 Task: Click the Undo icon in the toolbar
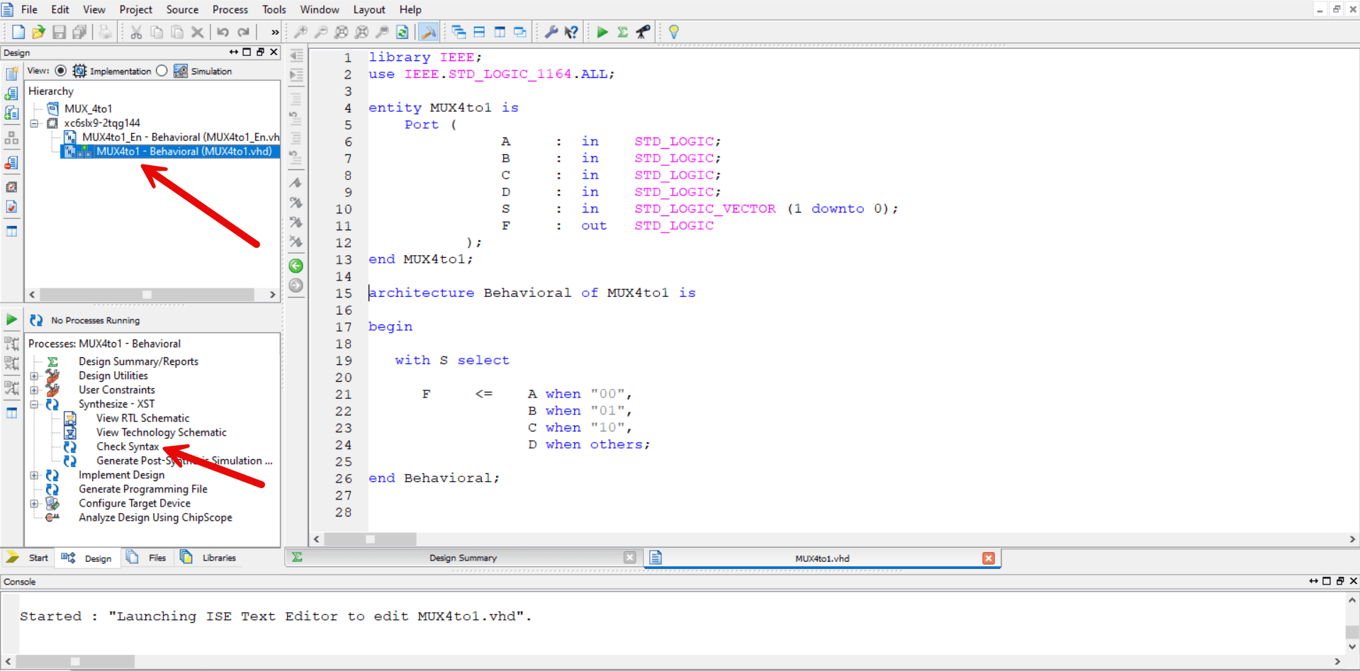pos(223,32)
